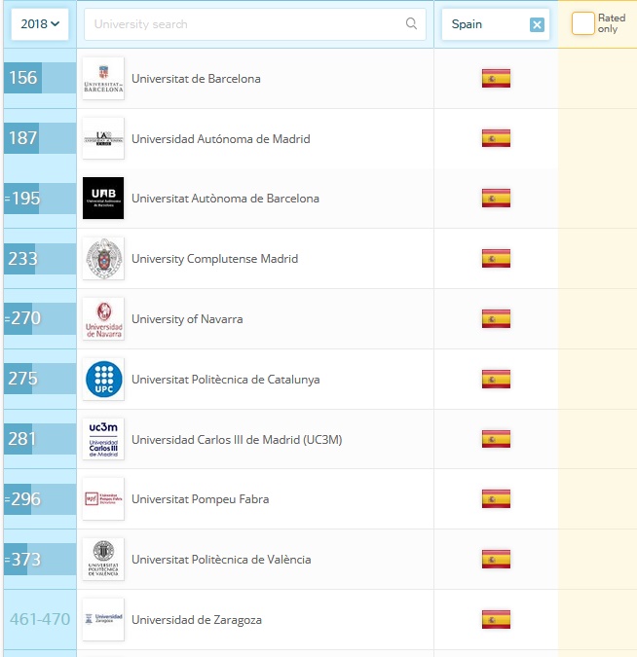
Task: Select rank 275 cell
Action: click(40, 379)
